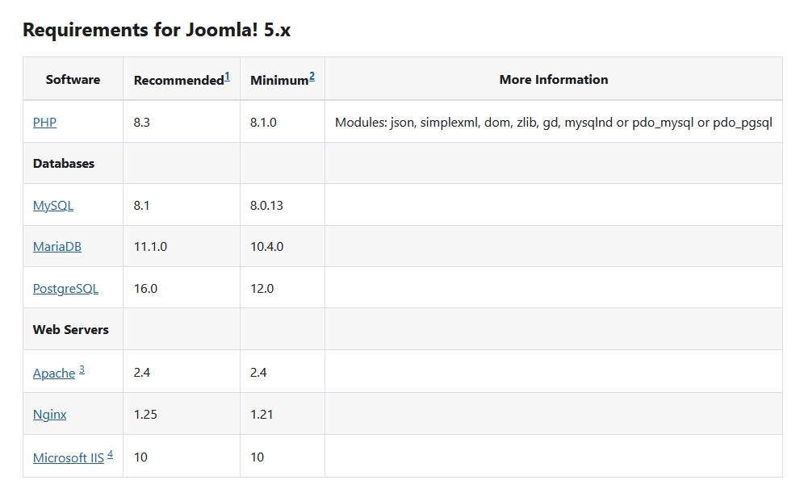Screen dimensions: 800x501
Task: Click the Nginx minimum version 1.21 cell
Action: point(262,414)
